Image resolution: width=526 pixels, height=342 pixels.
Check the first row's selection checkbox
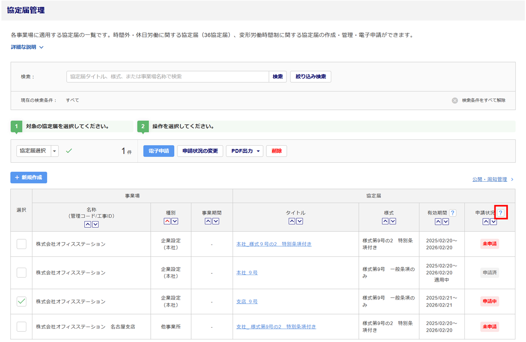21,244
